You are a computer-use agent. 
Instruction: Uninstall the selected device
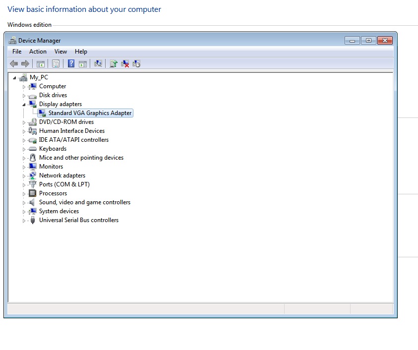(x=125, y=63)
